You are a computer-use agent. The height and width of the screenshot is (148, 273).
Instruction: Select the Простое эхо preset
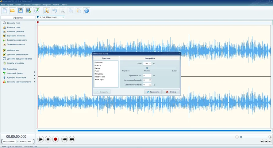tap(100, 77)
